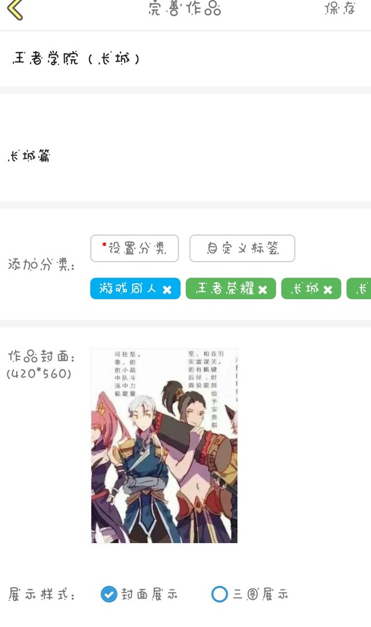The image size is (371, 627).
Task: Tap the 展示样式 label
Action: click(x=42, y=595)
